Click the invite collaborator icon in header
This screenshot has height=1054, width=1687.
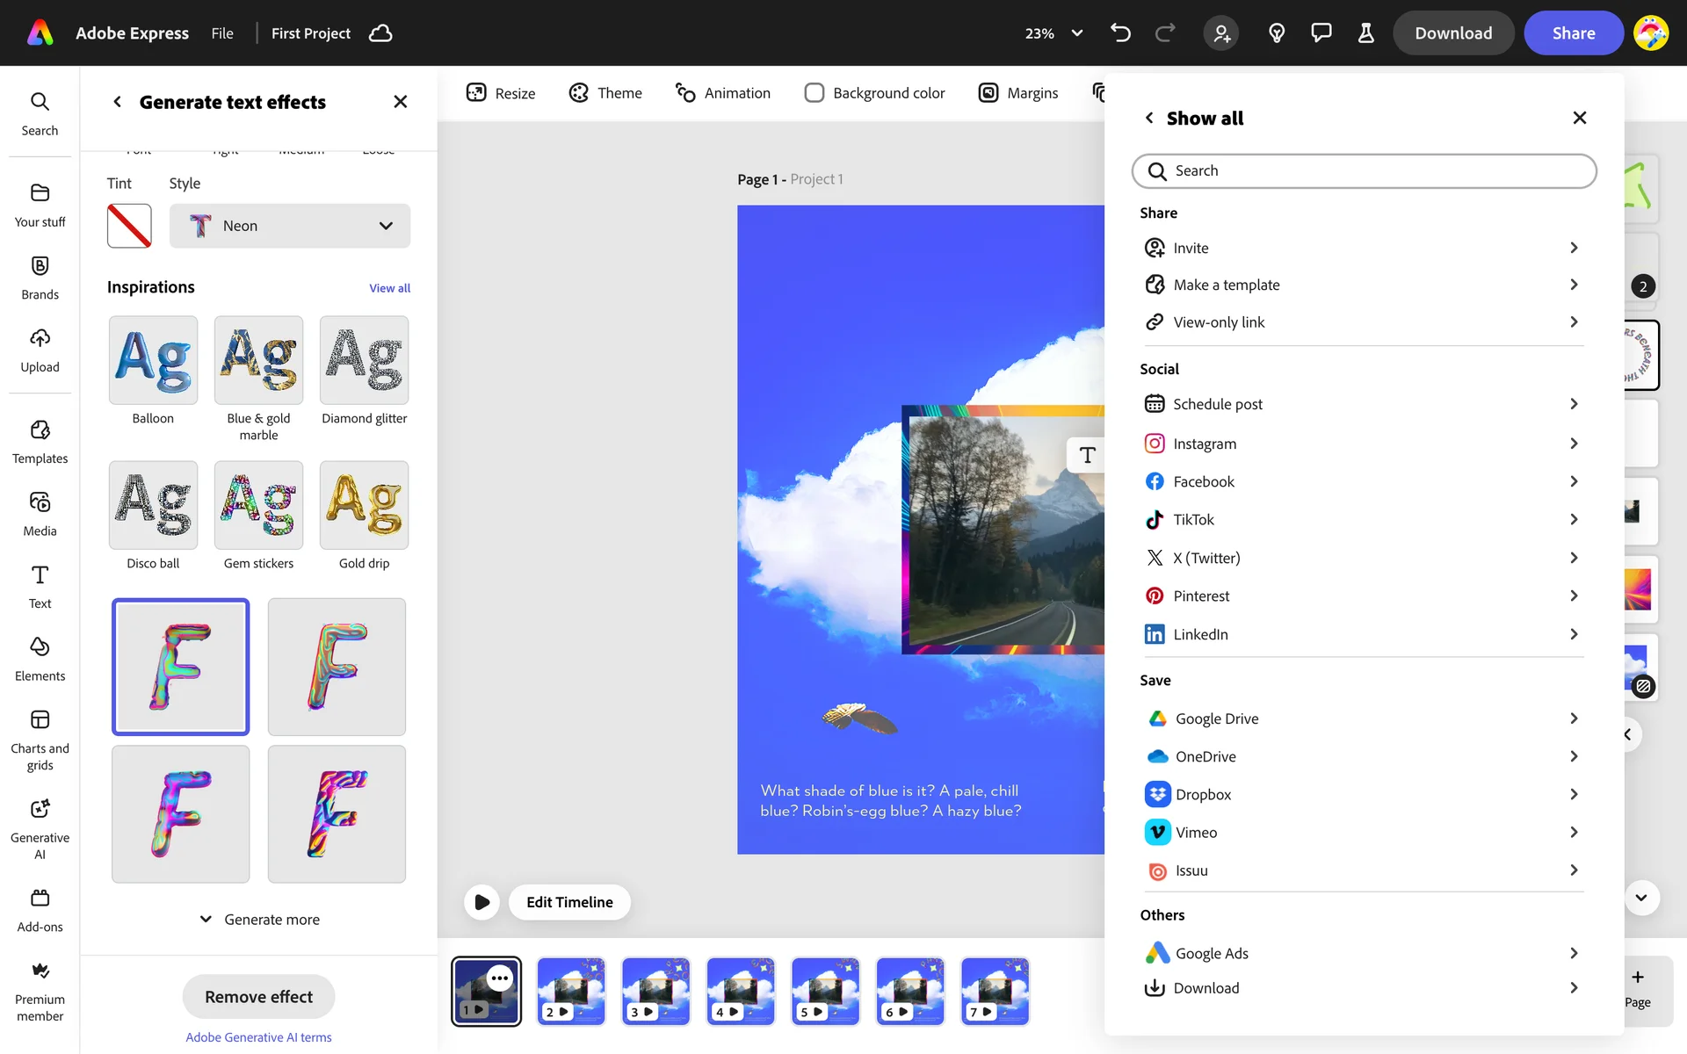point(1221,33)
